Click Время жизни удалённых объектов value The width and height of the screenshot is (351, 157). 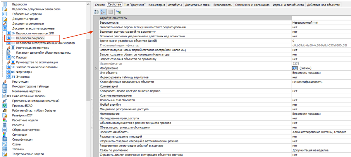pos(321,41)
